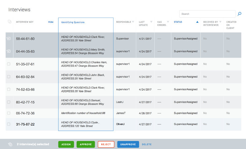Sort by the Interview Key column header
This screenshot has height=149, width=246.
click(x=25, y=22)
